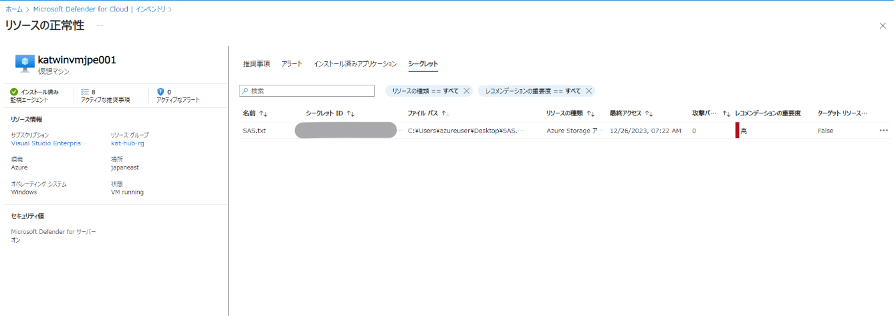Click the アクティブな推奨事項 list icon
This screenshot has width=894, height=316.
tap(85, 92)
